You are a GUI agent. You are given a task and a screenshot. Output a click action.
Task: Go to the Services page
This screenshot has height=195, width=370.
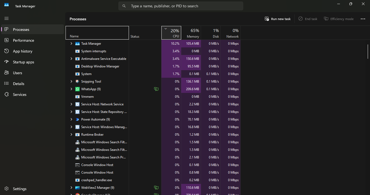coord(20,95)
